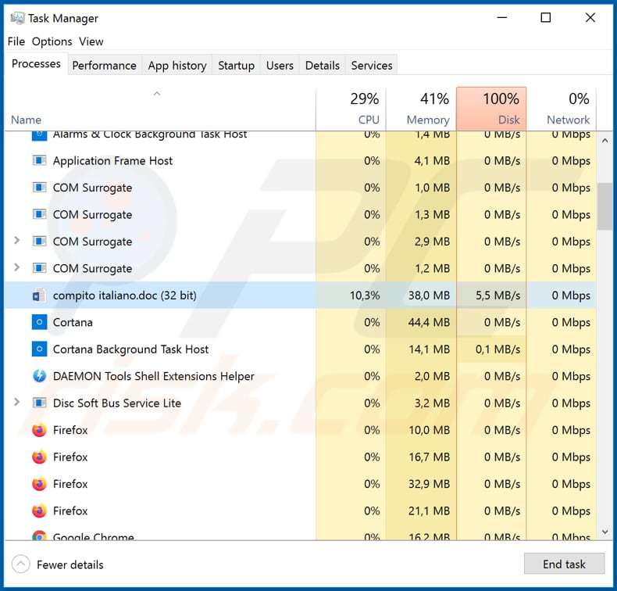Collapse details using the Fewer details arrow icon
The image size is (617, 591).
22,564
